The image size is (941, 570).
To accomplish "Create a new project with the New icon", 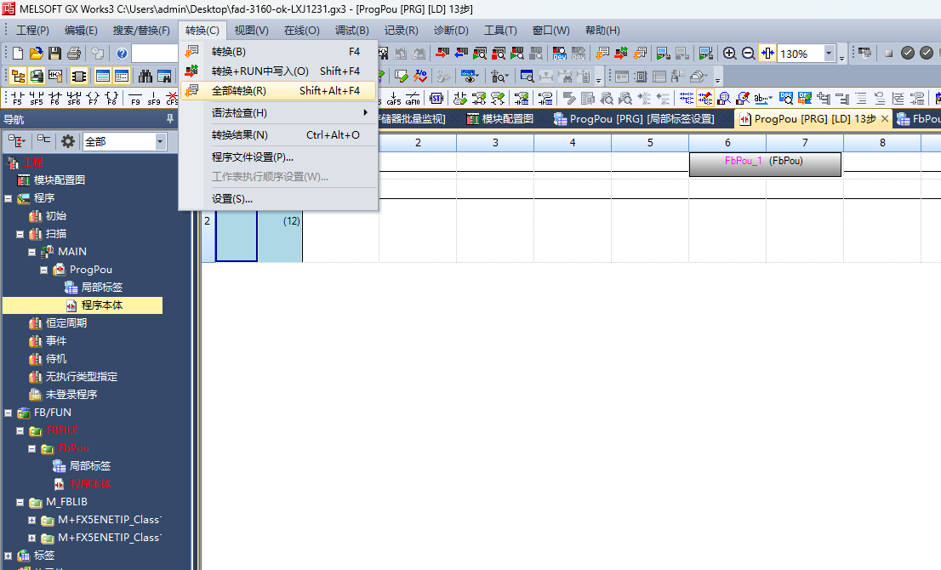I will [17, 54].
